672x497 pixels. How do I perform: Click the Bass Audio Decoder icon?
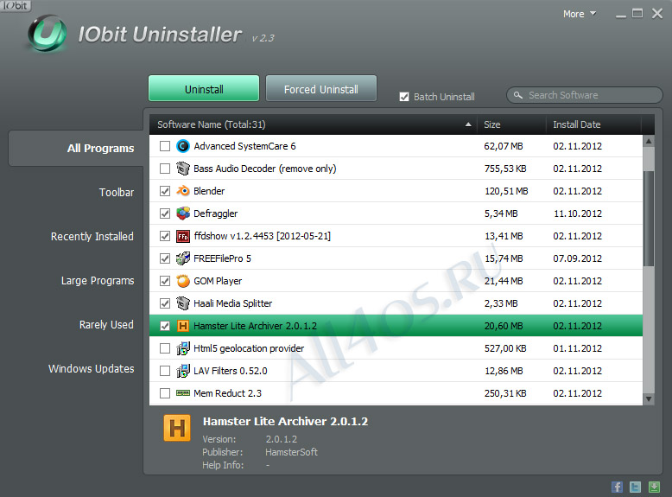pyautogui.click(x=183, y=169)
